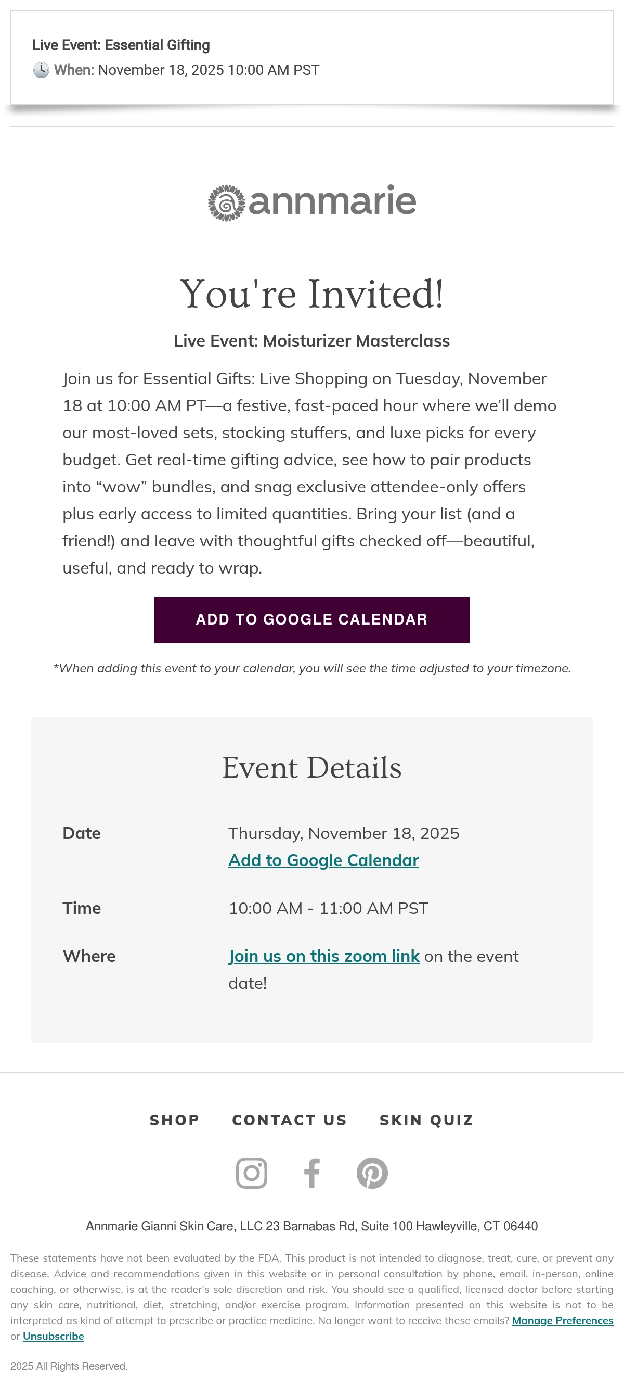The width and height of the screenshot is (624, 1373).
Task: Click the annmarie logo
Action: [312, 202]
